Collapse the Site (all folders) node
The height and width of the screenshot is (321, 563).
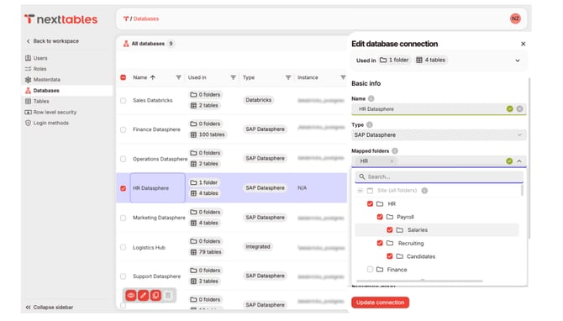click(360, 191)
